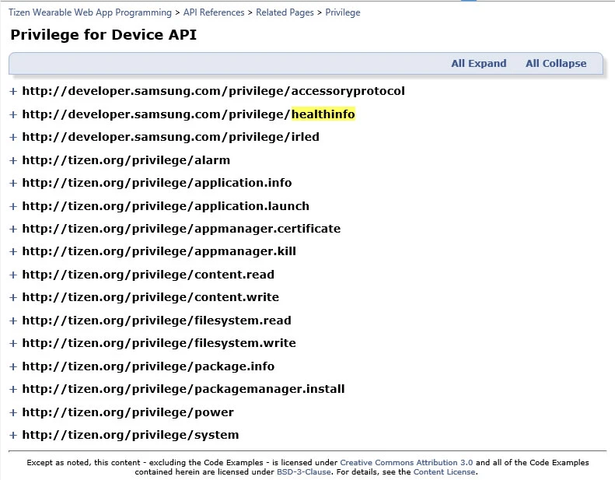The image size is (615, 480).
Task: Open Creative Commons Attribution 3.0 link
Action: coord(407,463)
